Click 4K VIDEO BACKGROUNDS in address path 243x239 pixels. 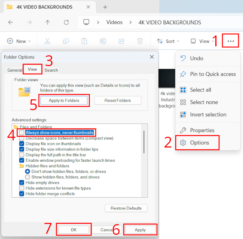coord(170,22)
